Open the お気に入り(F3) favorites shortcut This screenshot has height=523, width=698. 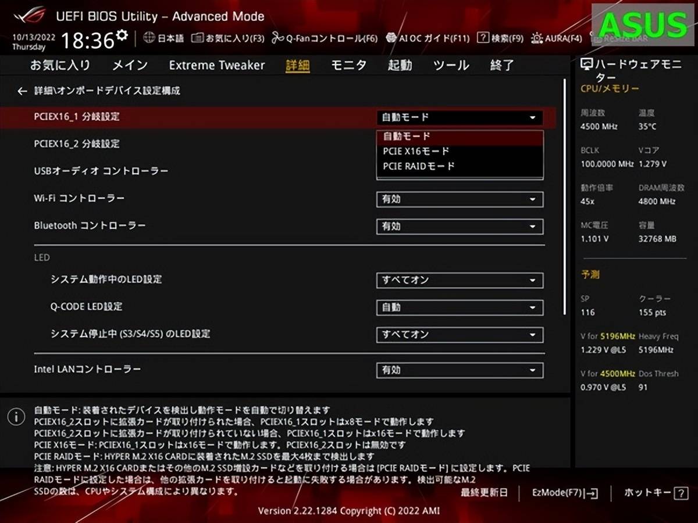pyautogui.click(x=197, y=38)
